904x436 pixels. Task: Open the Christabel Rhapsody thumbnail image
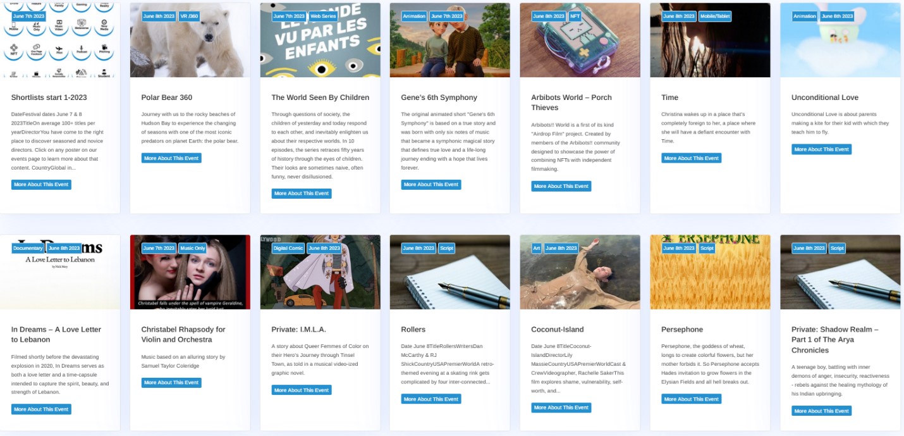(190, 272)
